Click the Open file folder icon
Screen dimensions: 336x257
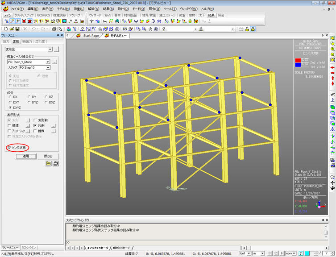tap(12, 29)
